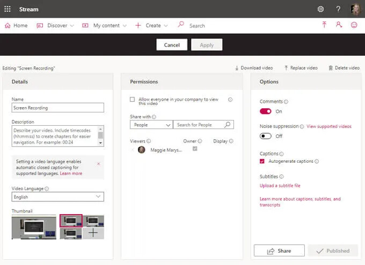Image resolution: width=365 pixels, height=265 pixels.
Task: Open the settings gear icon
Action: 320,9
